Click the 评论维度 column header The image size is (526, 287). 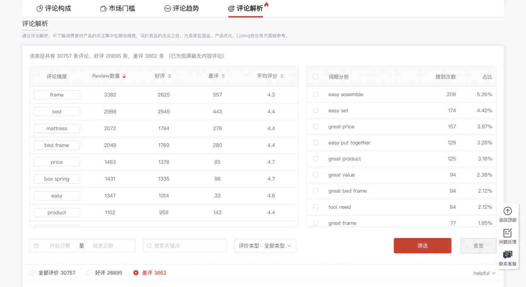tap(57, 76)
